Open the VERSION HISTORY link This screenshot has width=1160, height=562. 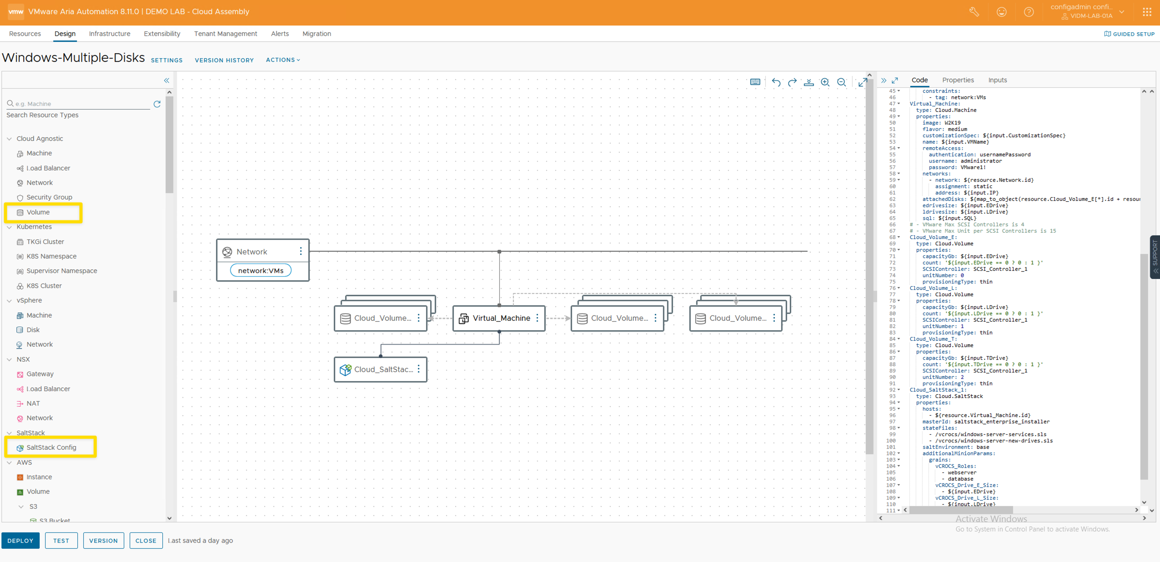coord(224,60)
